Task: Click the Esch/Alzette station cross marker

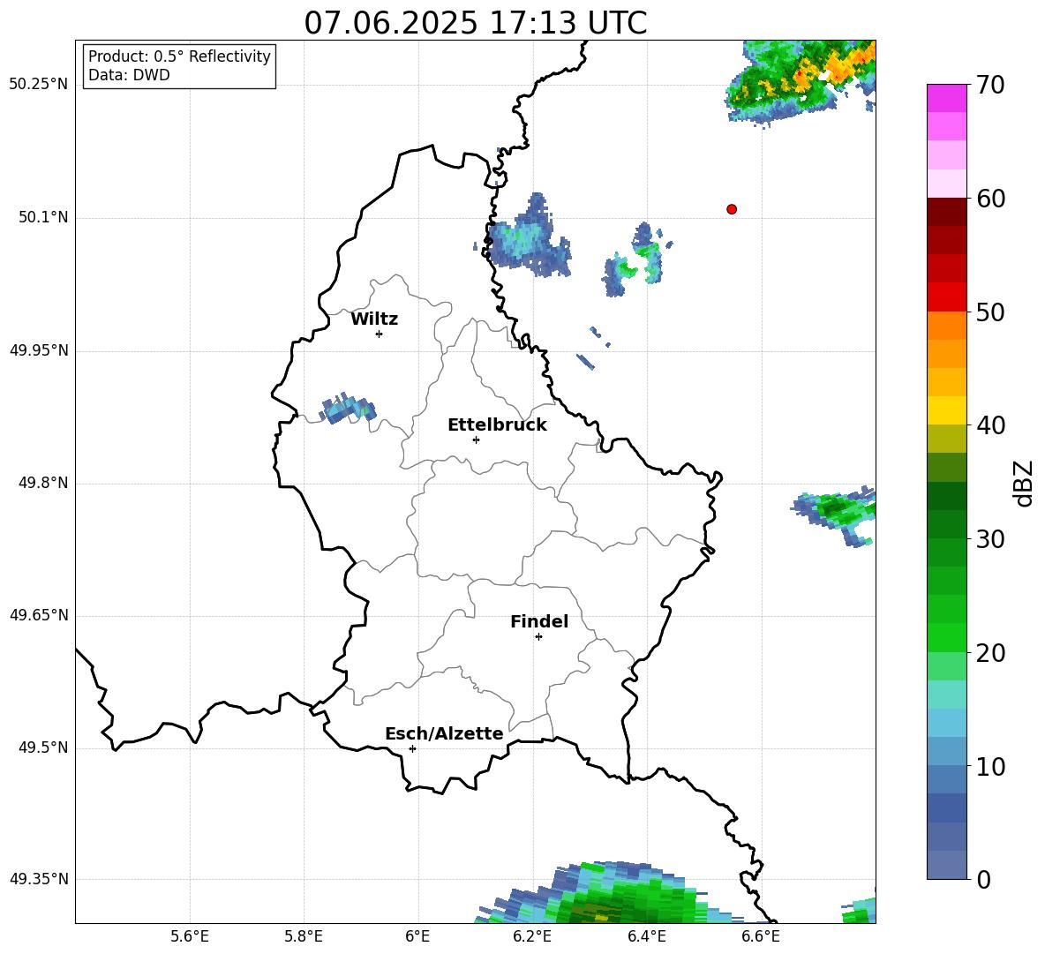Action: tap(412, 748)
